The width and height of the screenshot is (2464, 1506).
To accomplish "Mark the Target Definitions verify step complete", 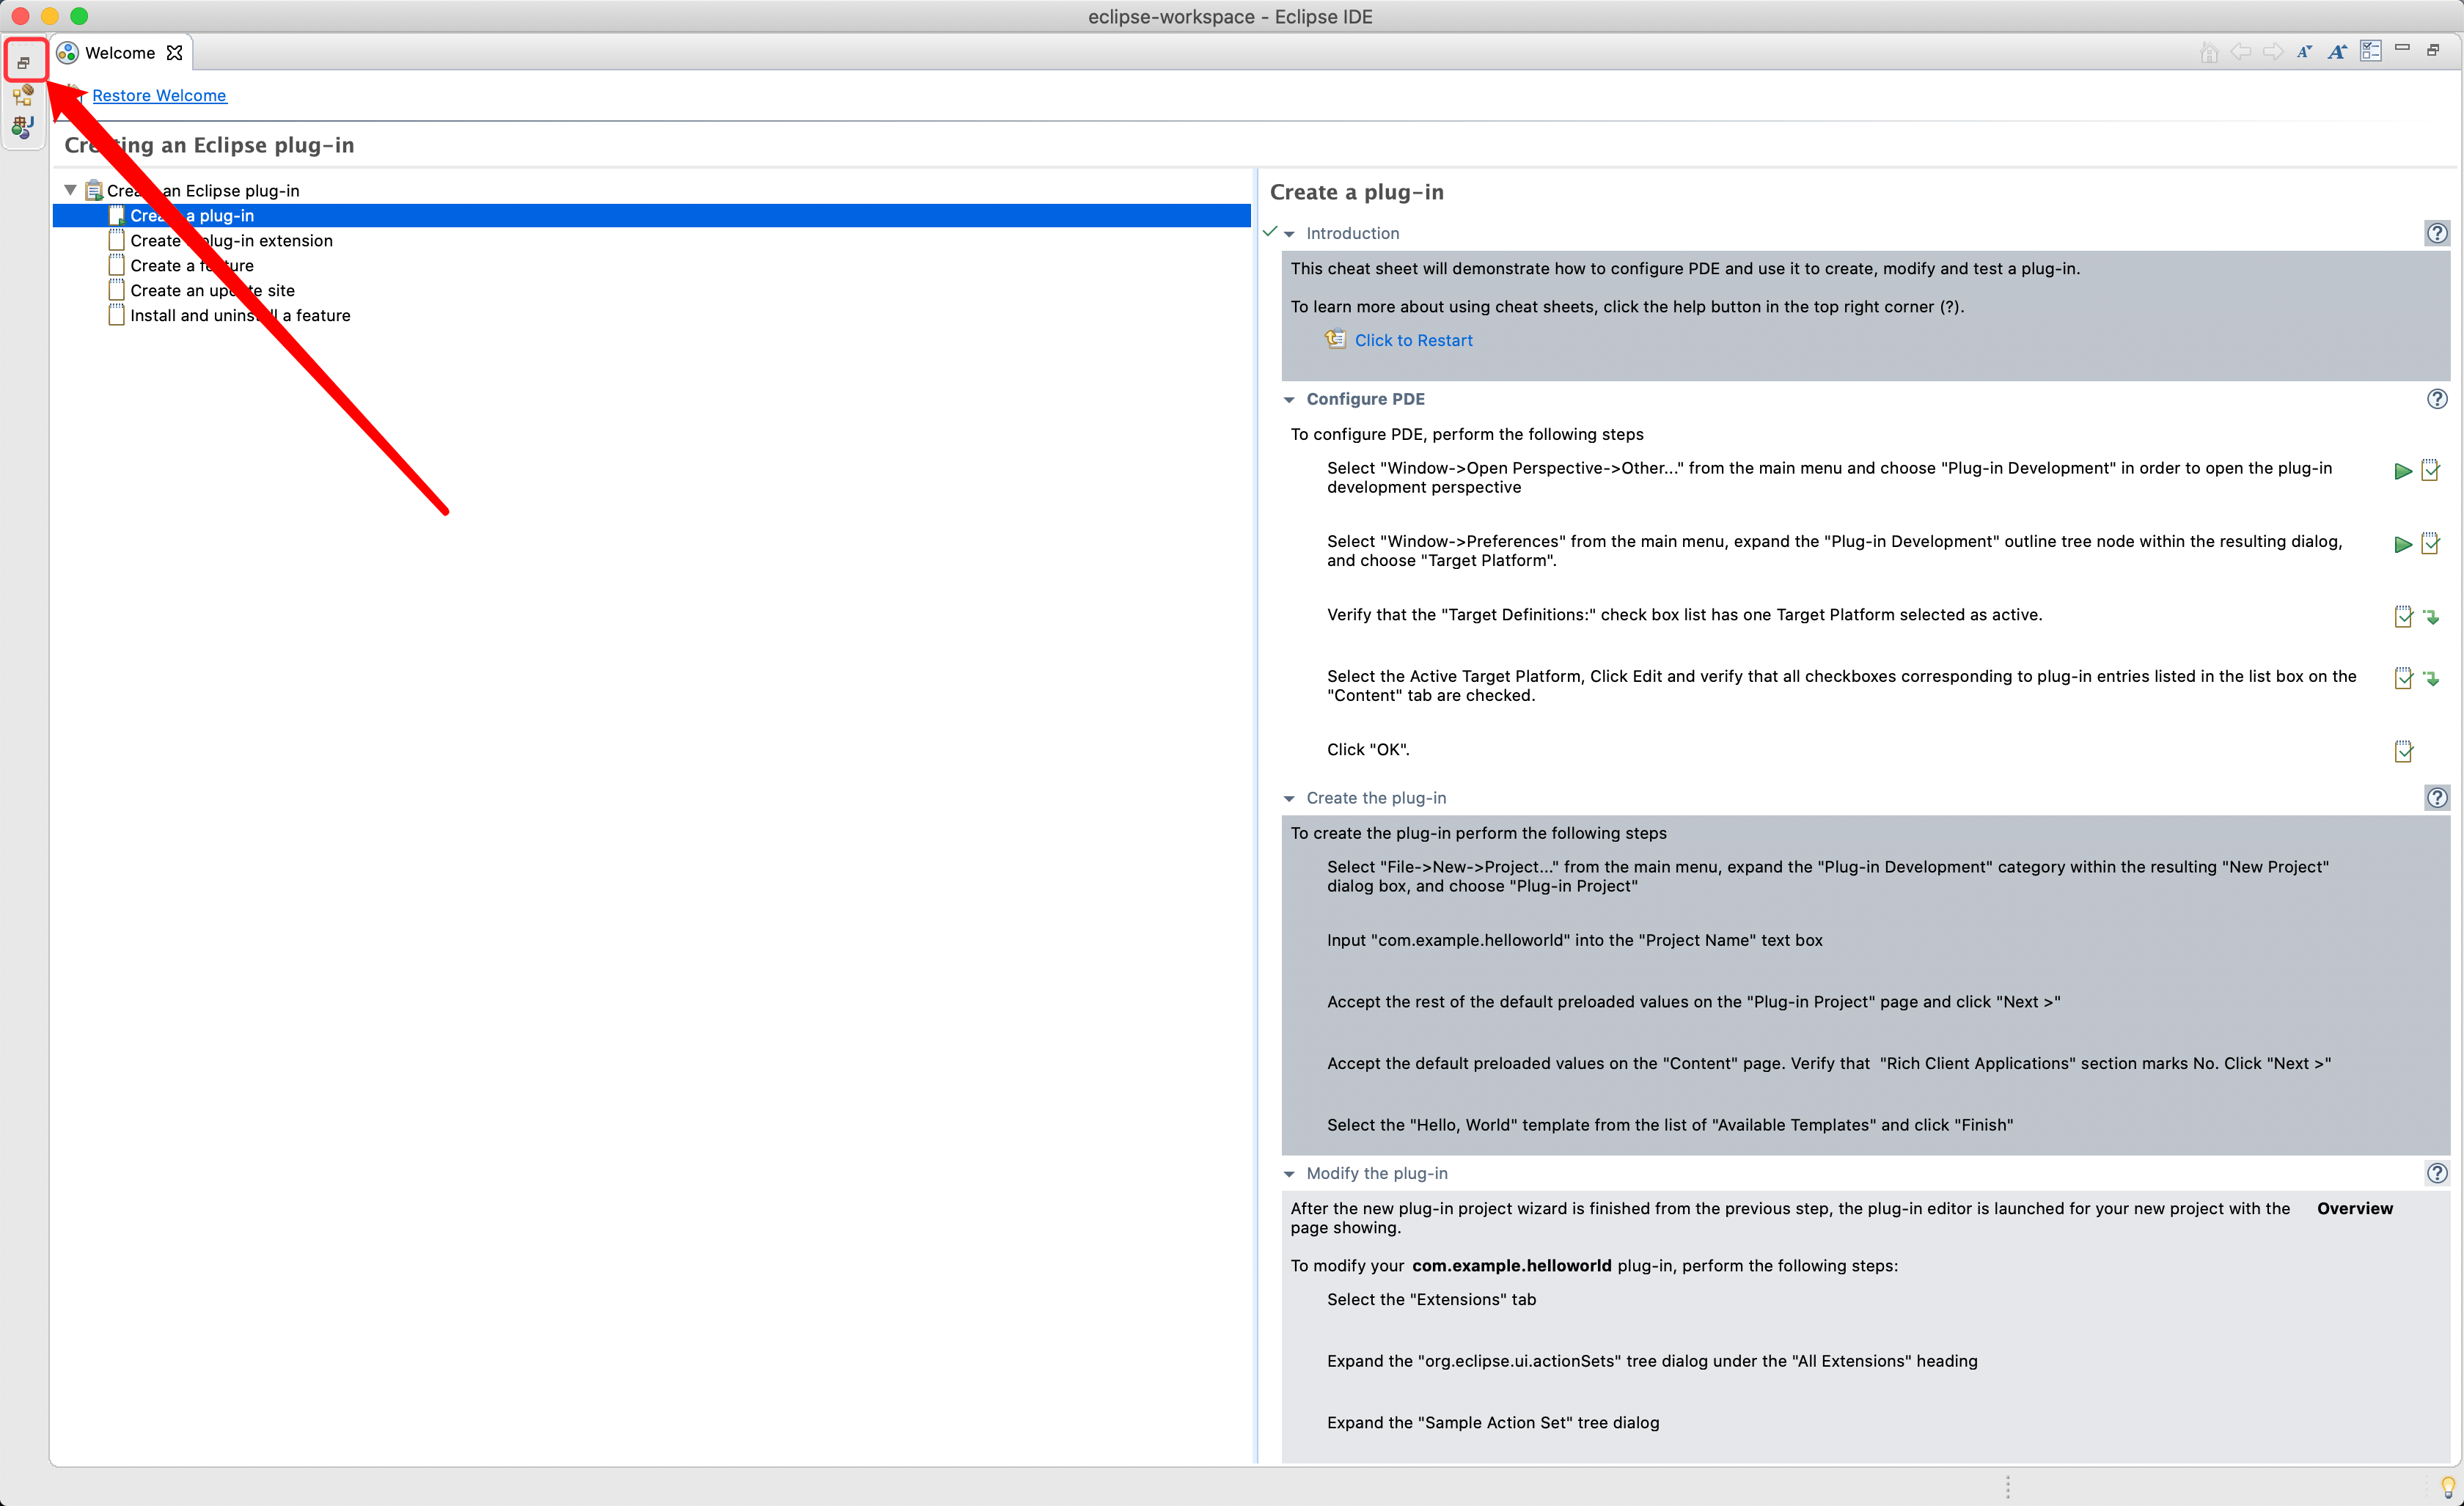I will (2404, 616).
